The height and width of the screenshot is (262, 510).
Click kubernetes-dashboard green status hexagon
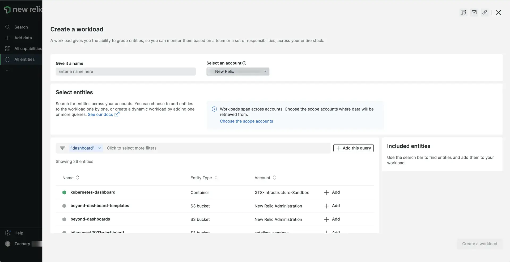click(64, 192)
